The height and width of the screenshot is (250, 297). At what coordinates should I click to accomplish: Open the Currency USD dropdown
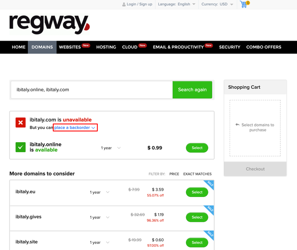[218, 4]
